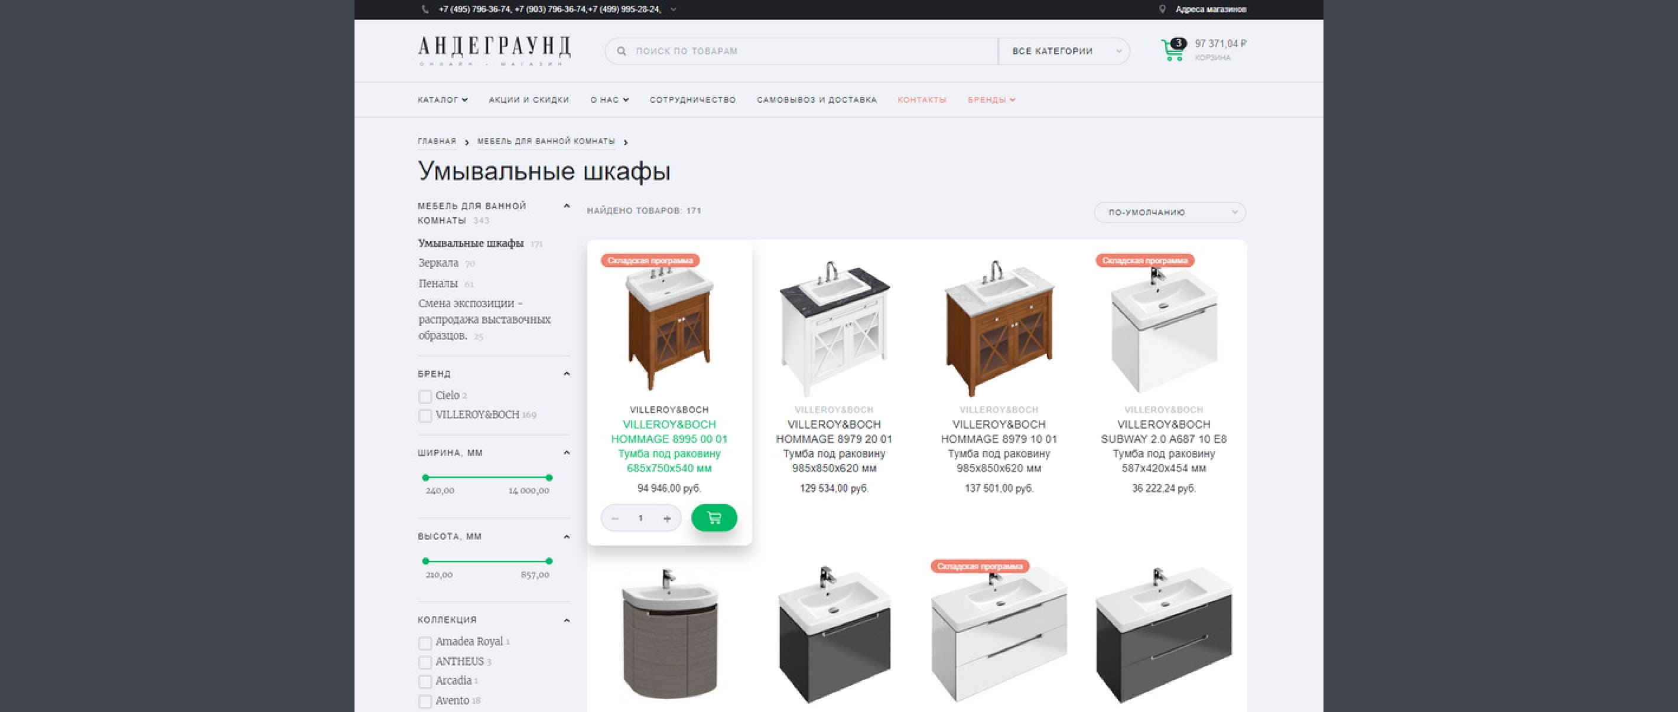Expand the phone numbers dropdown arrow

click(x=674, y=9)
